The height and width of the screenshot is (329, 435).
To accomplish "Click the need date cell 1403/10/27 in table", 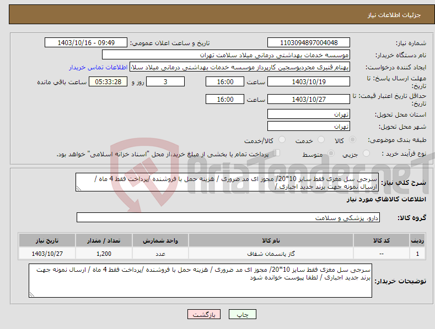I will tap(47, 254).
